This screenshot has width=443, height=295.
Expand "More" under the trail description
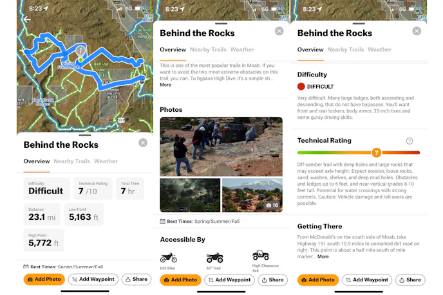tap(165, 85)
